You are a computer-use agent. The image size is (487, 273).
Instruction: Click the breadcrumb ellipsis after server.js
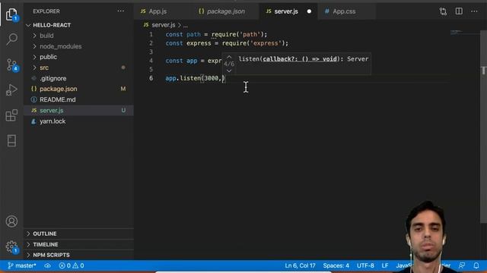click(186, 26)
